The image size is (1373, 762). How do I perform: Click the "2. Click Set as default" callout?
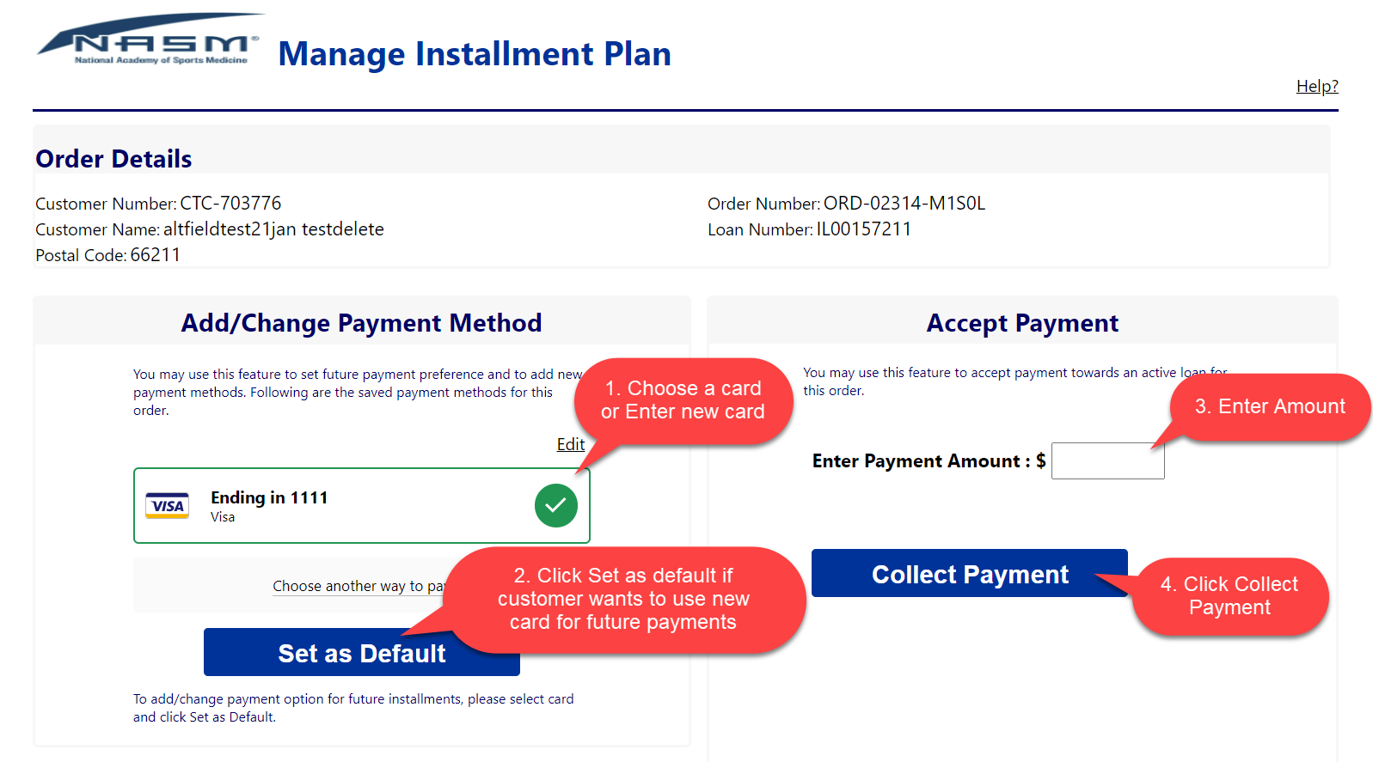623,599
